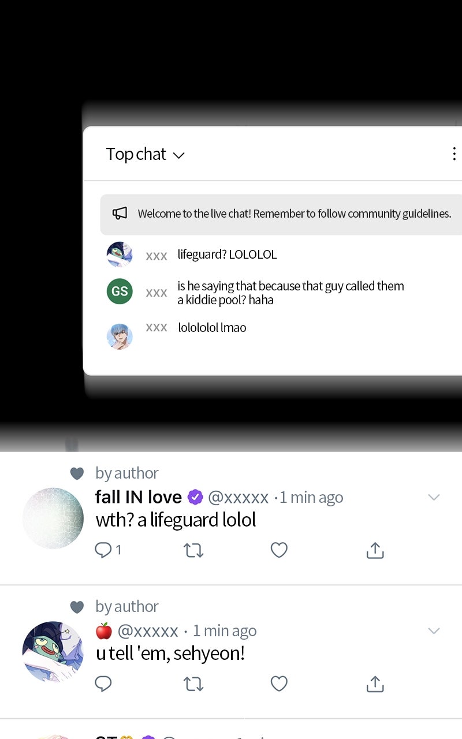Click the purple verified badge
The width and height of the screenshot is (462, 739).
pyautogui.click(x=195, y=497)
